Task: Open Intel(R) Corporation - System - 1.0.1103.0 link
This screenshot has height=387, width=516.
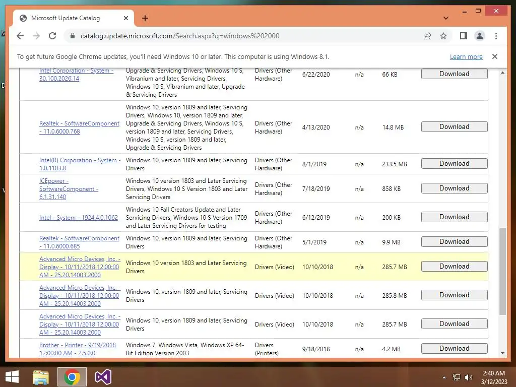Action: pyautogui.click(x=80, y=164)
